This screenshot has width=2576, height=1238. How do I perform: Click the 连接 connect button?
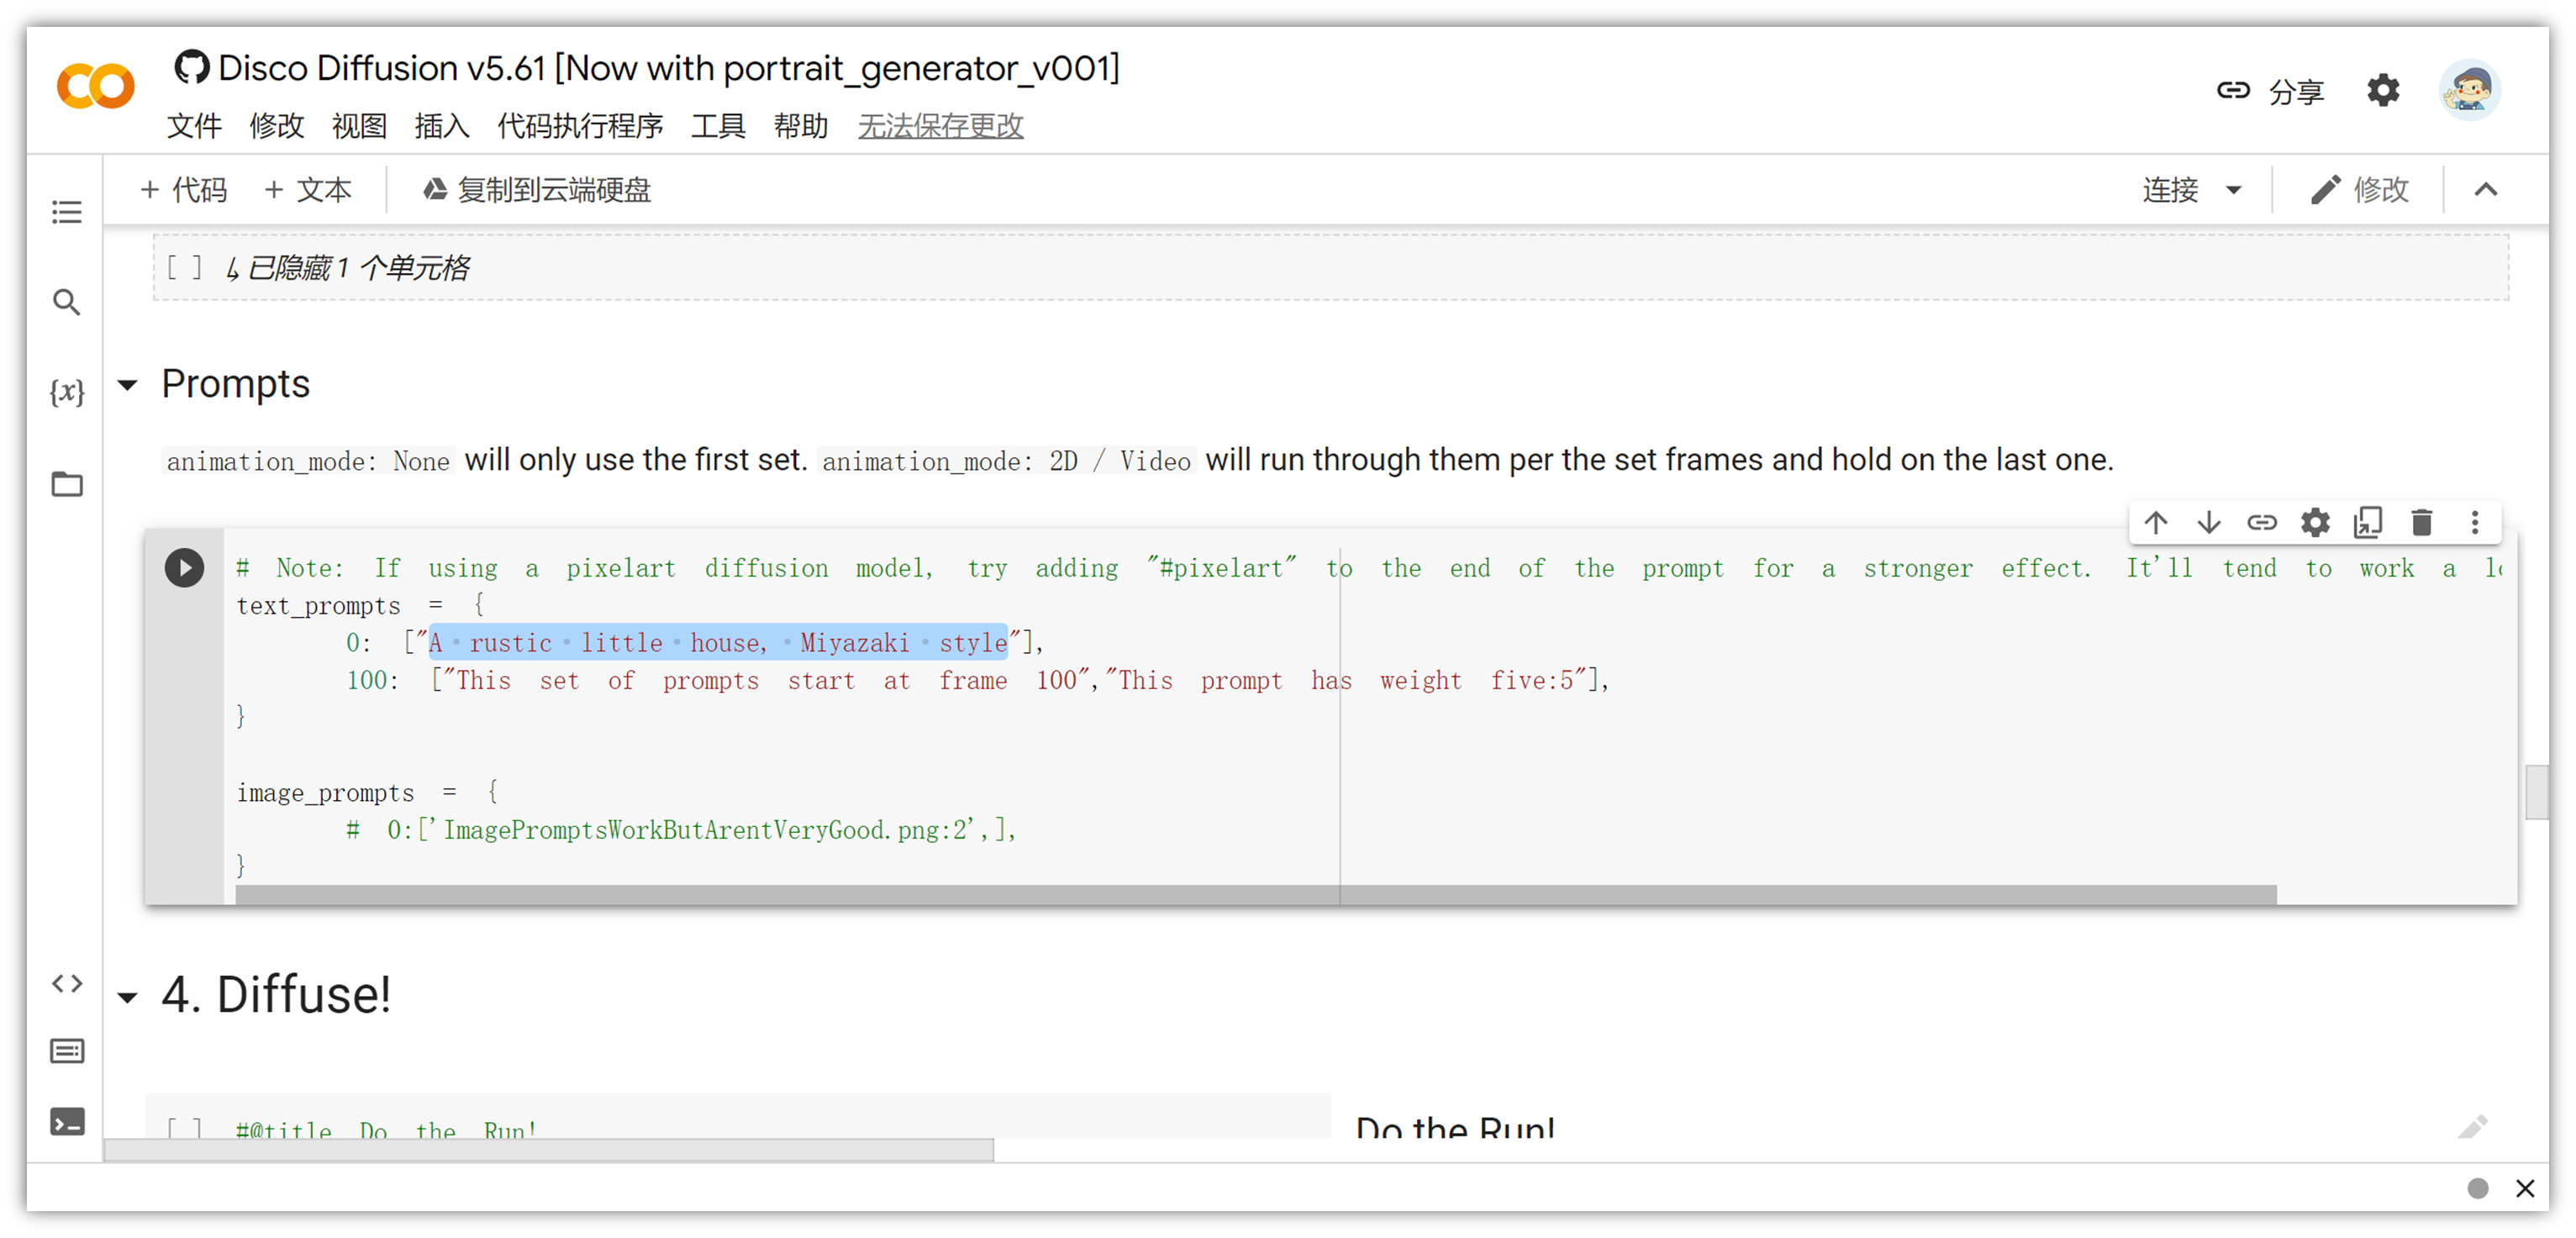tap(2170, 190)
